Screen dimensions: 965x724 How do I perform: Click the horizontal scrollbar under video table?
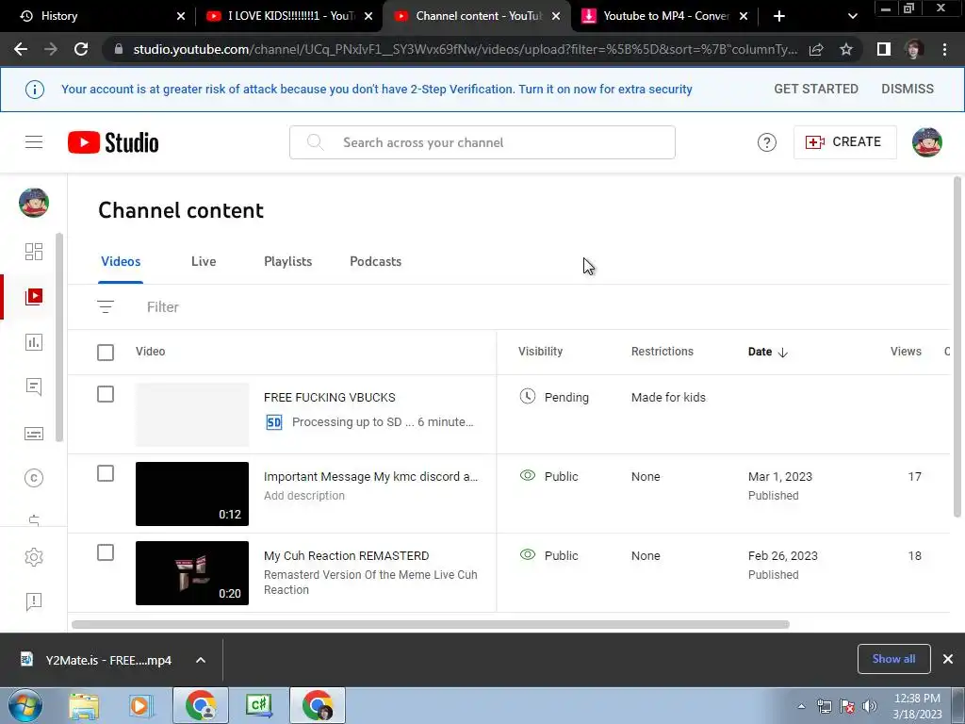coord(430,624)
